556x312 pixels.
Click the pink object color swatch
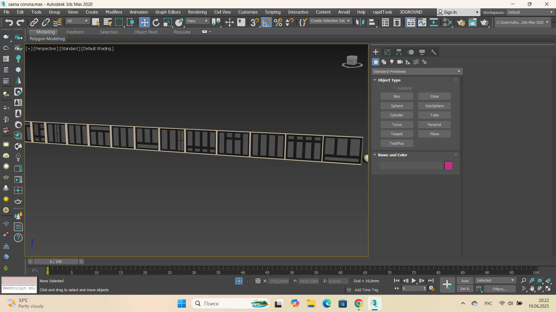[x=448, y=166]
